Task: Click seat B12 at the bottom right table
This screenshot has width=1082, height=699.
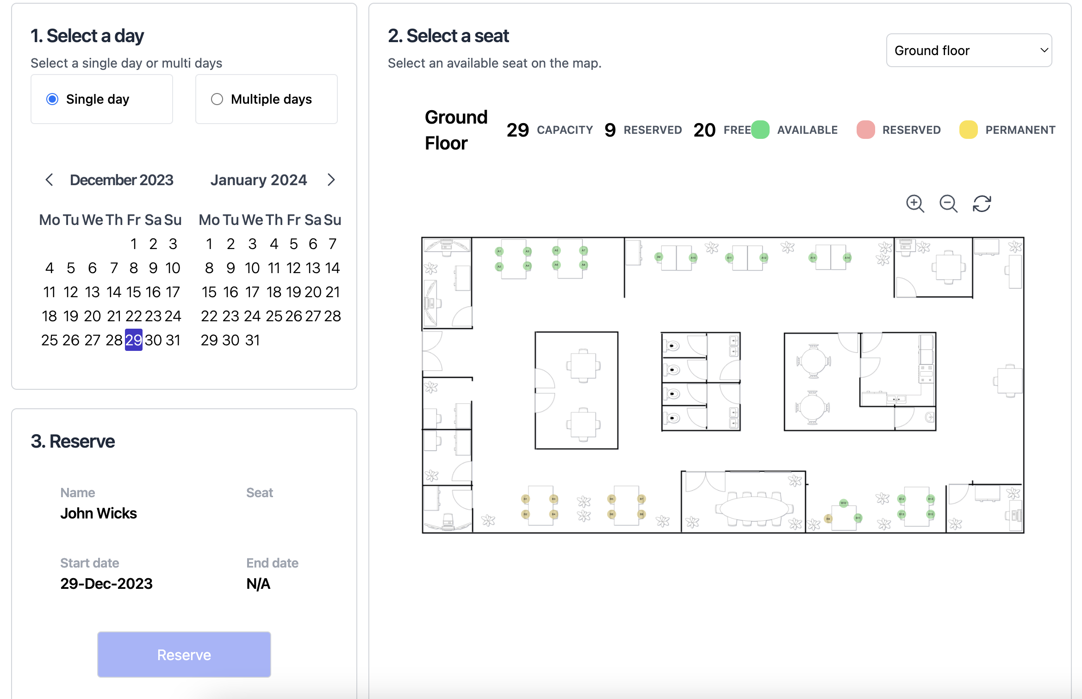Action: (902, 499)
